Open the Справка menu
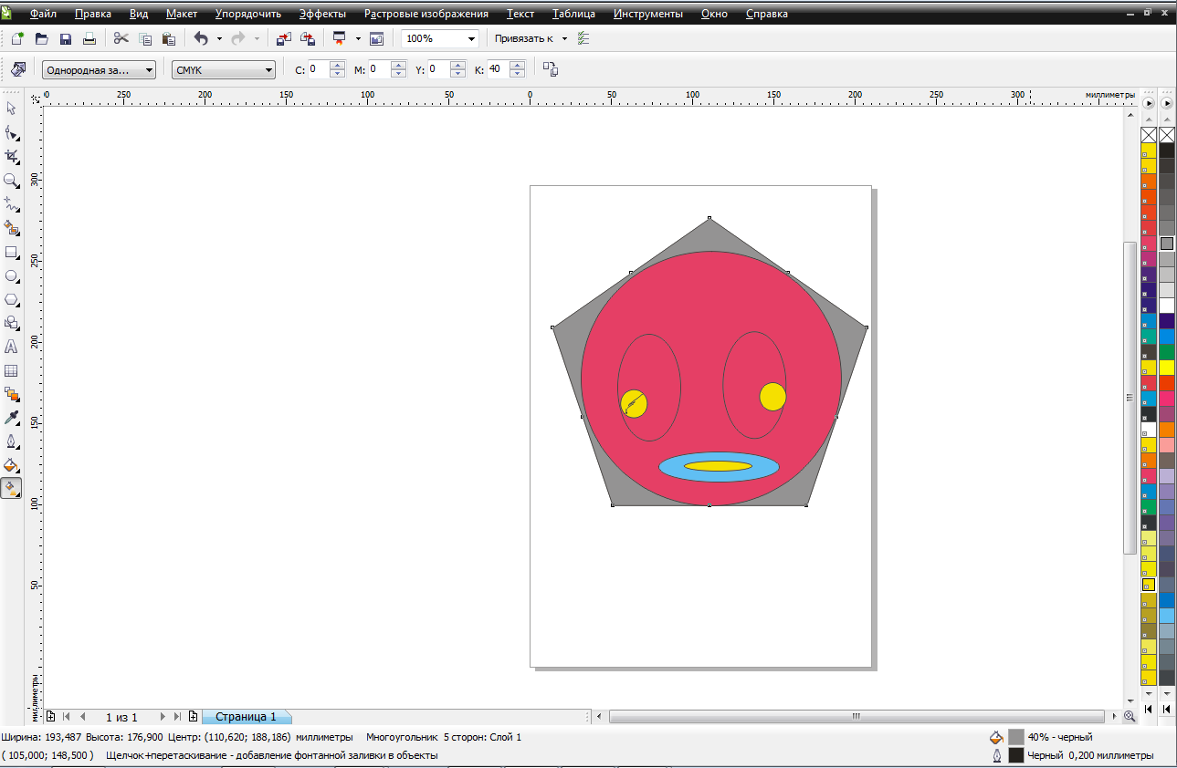 (767, 14)
